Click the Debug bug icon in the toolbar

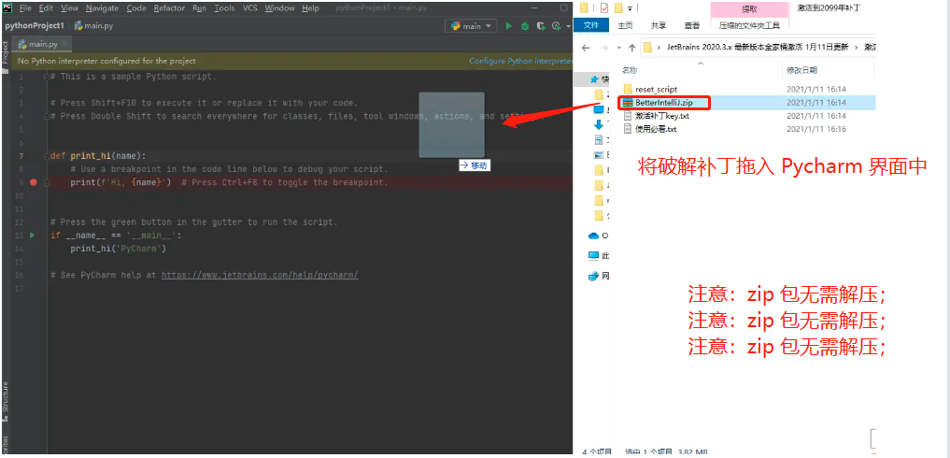525,26
